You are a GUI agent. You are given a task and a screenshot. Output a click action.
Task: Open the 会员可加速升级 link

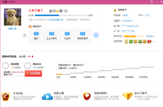click(x=56, y=20)
